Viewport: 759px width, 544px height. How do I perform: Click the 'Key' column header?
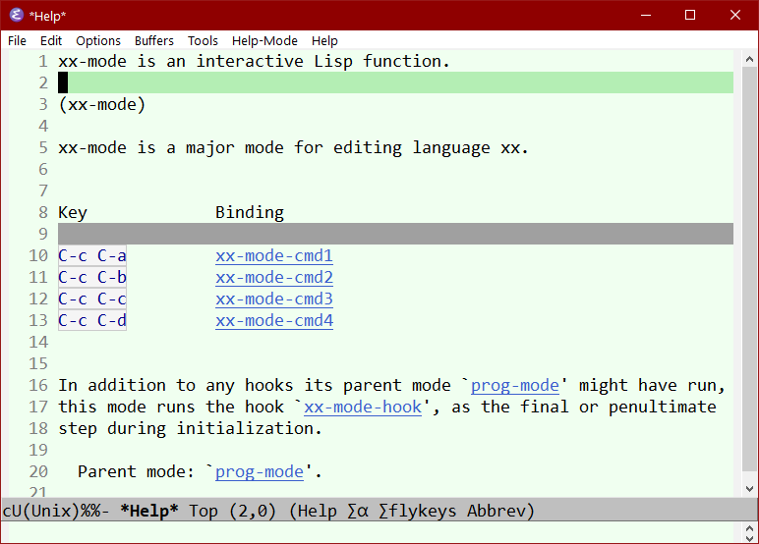click(x=73, y=212)
